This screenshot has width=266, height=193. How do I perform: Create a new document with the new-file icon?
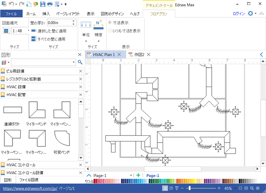tap(29, 4)
